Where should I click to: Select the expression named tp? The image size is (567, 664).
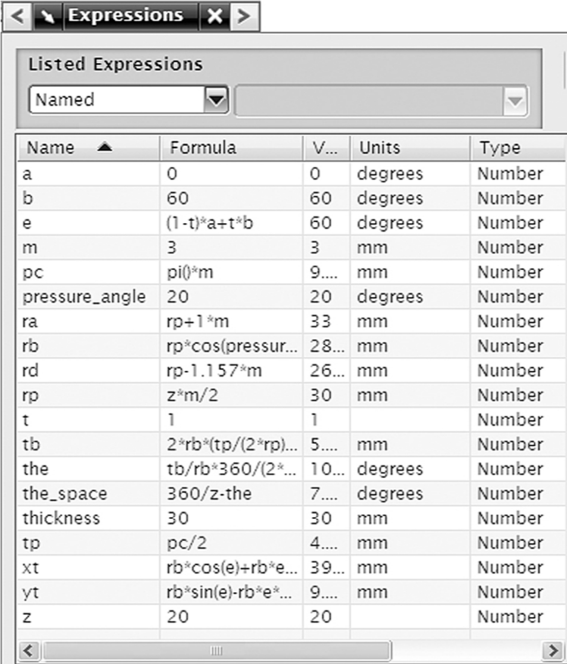tap(31, 543)
